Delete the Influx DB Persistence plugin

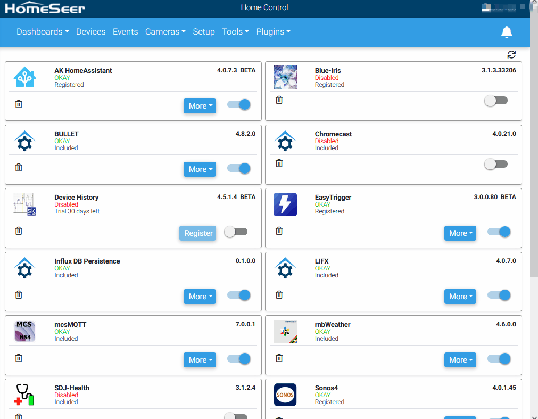click(x=19, y=295)
